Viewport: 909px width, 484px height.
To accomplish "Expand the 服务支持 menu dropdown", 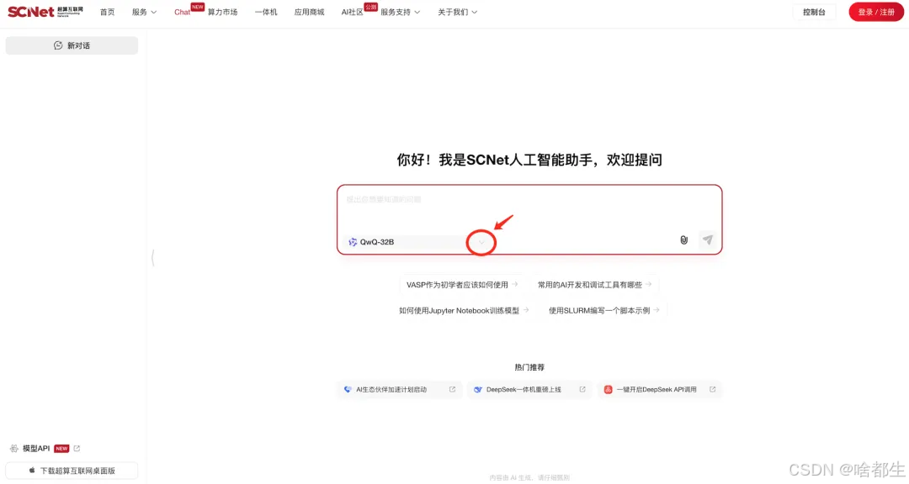I will [417, 12].
